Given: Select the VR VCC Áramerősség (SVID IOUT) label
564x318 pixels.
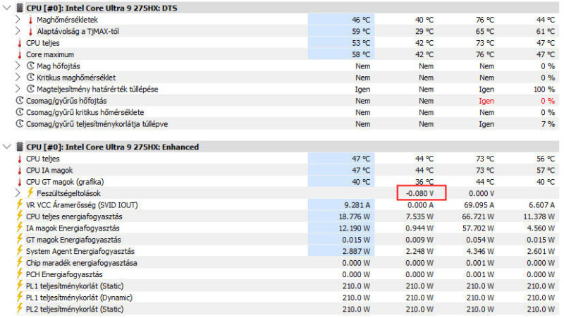Looking at the screenshot, I should [x=82, y=205].
